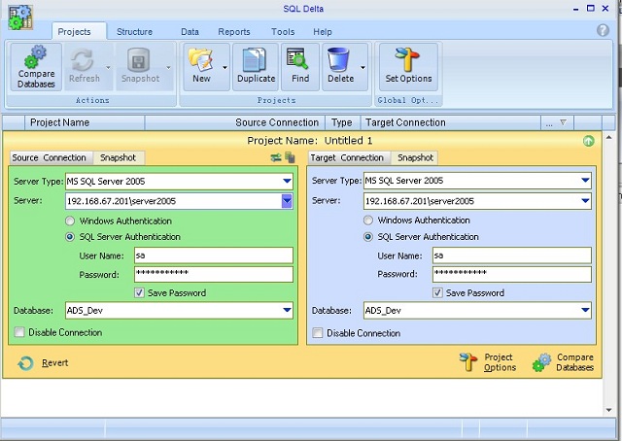Select source Windows Authentication radio
The width and height of the screenshot is (622, 441).
70,220
